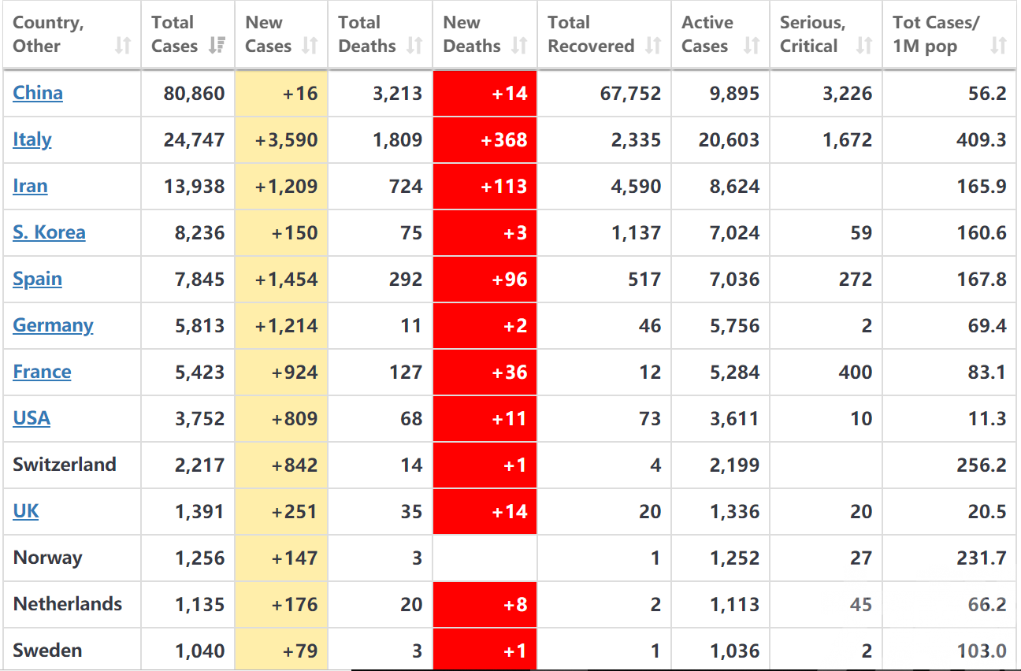Click Spain's new cases +1,454
Viewport: 1021px width, 671px height.
pos(287,279)
